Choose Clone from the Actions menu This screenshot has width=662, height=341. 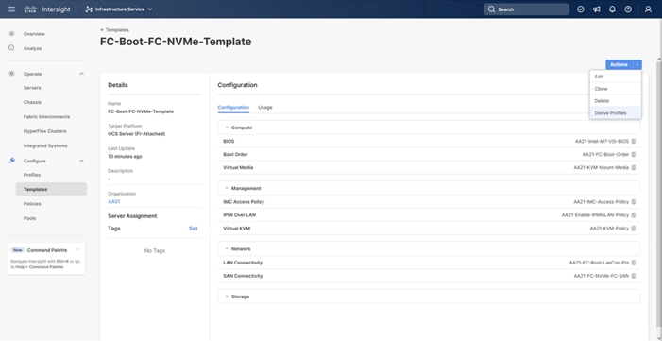(616, 89)
